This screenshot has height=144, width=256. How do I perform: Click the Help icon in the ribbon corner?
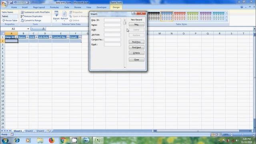point(242,7)
